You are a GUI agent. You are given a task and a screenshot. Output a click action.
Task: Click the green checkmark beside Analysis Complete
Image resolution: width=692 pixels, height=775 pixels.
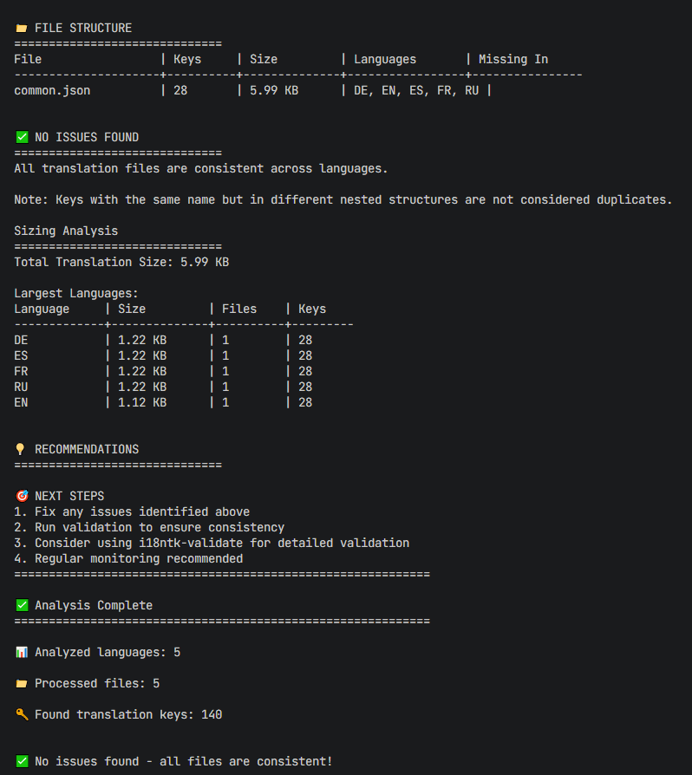pos(22,605)
